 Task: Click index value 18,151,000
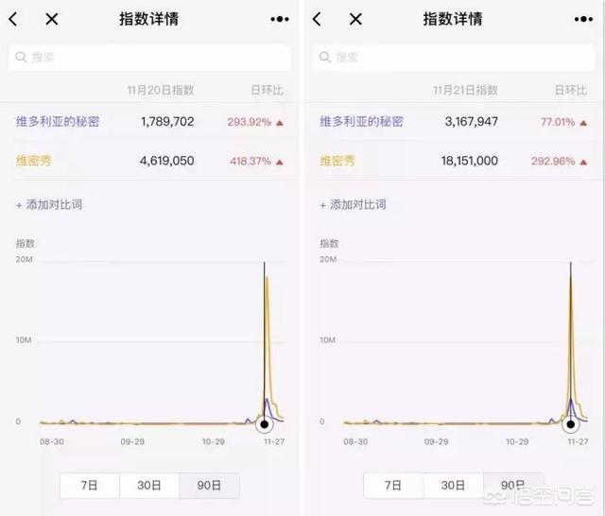[x=470, y=161]
